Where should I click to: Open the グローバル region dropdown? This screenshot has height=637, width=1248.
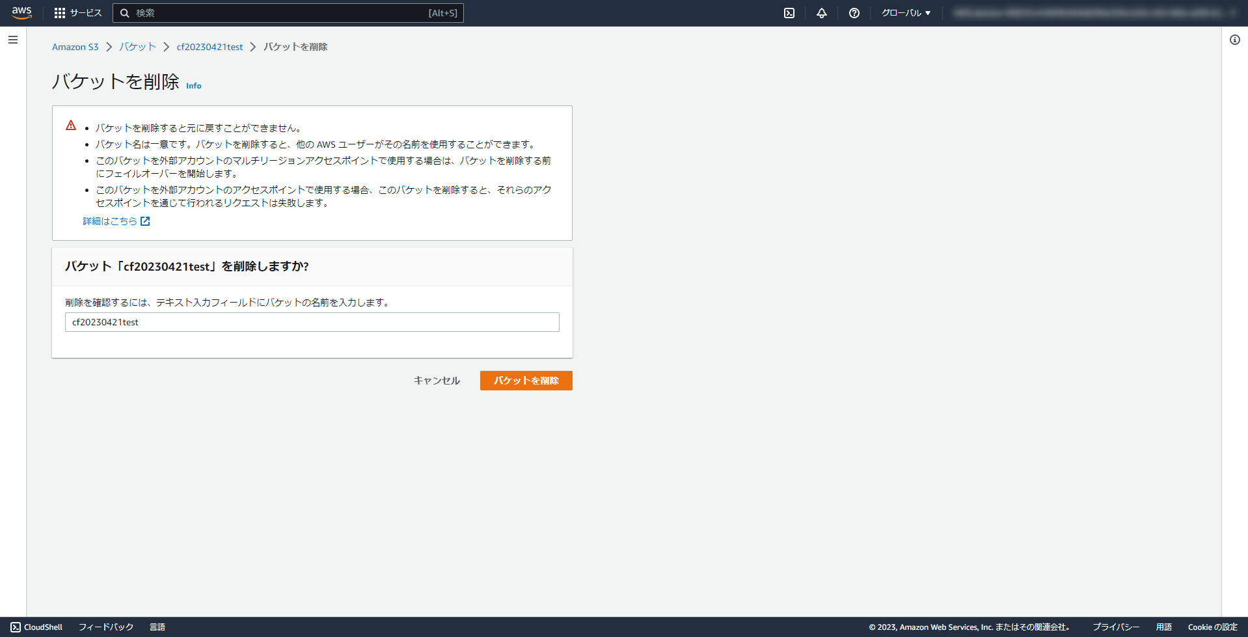[x=906, y=12]
